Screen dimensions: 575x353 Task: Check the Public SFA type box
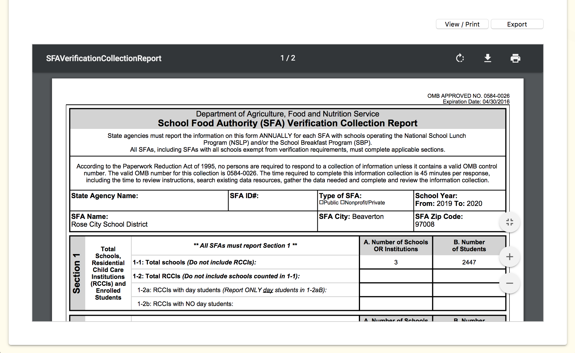coord(321,202)
